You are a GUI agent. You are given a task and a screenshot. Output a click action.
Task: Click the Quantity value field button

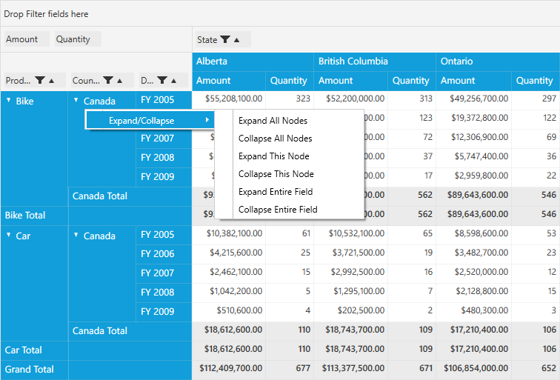[x=79, y=39]
